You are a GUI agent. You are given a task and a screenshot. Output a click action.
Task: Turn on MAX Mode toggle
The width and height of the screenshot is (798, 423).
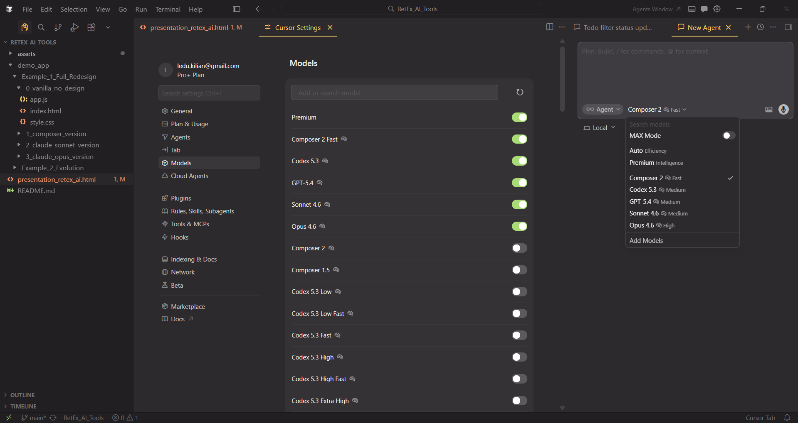pos(728,136)
